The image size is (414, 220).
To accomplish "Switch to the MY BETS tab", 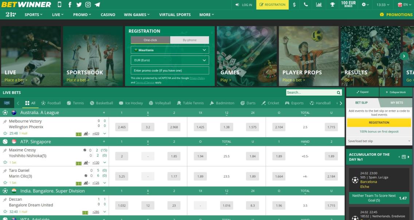I will pyautogui.click(x=397, y=103).
